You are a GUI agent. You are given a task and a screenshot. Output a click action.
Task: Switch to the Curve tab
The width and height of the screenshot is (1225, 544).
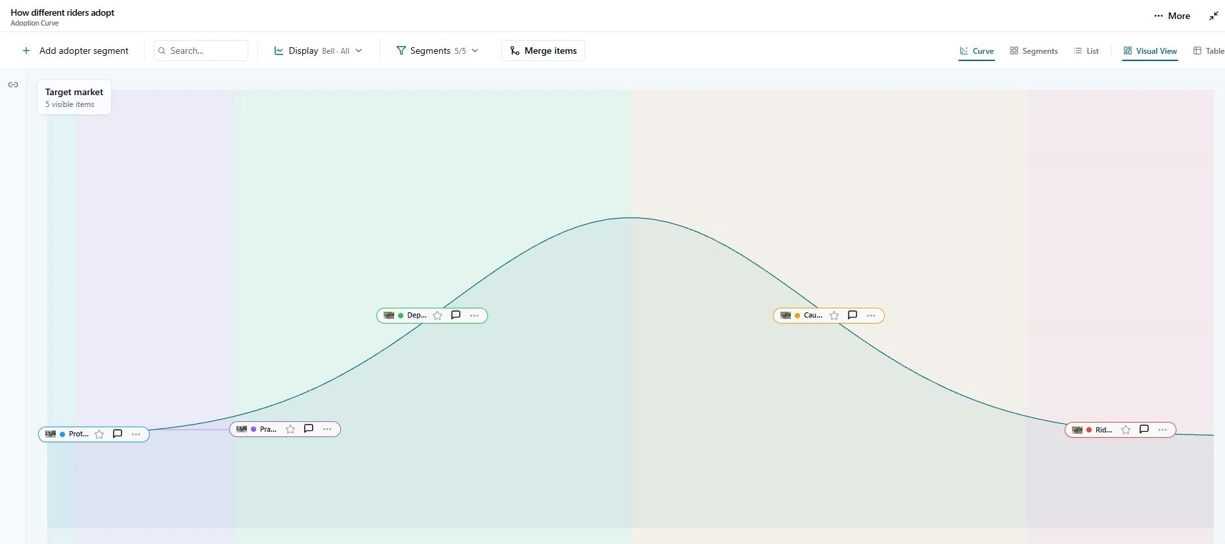(x=977, y=51)
